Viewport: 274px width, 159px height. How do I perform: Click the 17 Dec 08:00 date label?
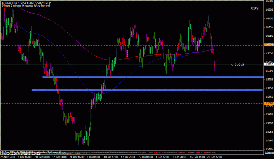[x=60, y=157]
